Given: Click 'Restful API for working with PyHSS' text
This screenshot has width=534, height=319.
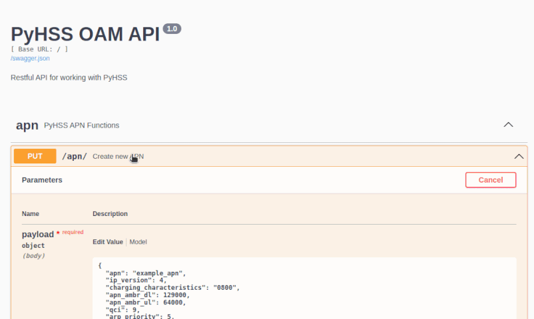Looking at the screenshot, I should pos(69,78).
